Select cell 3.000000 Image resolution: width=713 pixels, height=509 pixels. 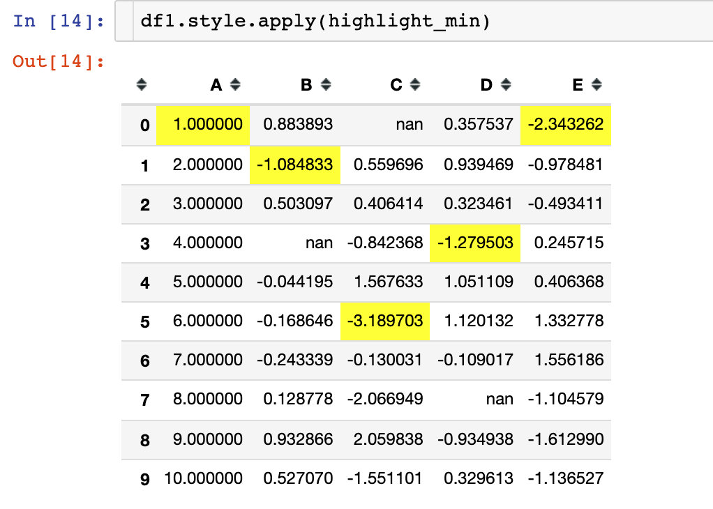203,204
